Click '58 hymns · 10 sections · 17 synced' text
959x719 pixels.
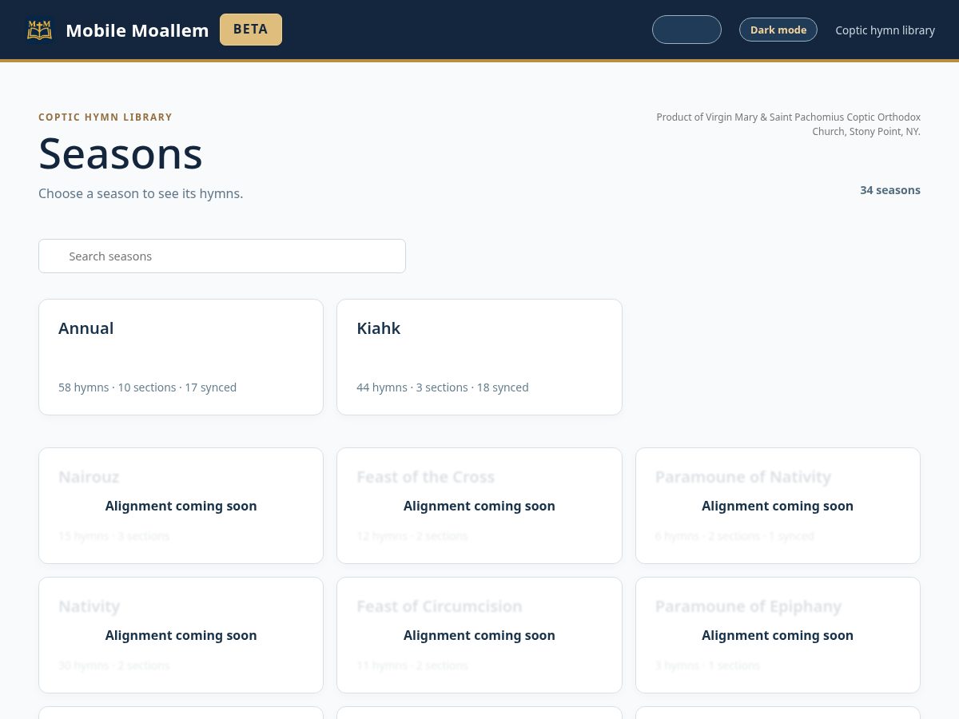pyautogui.click(x=148, y=387)
